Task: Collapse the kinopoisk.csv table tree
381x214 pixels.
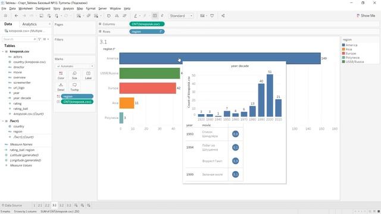Action: tap(3, 52)
